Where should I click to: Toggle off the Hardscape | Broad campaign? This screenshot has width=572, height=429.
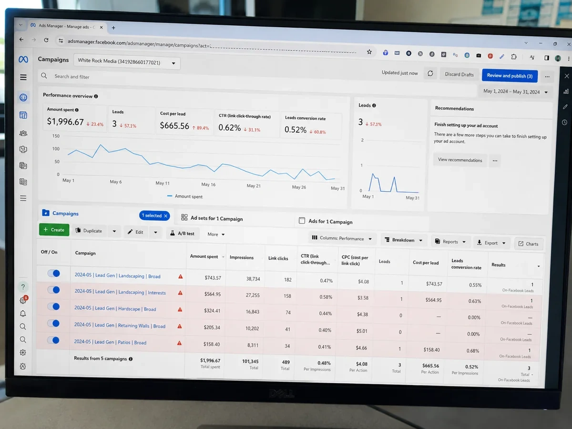[x=53, y=306]
